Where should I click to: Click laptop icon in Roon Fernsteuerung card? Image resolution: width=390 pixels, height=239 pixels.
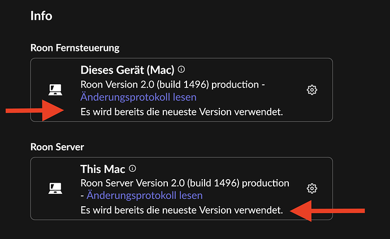point(55,90)
